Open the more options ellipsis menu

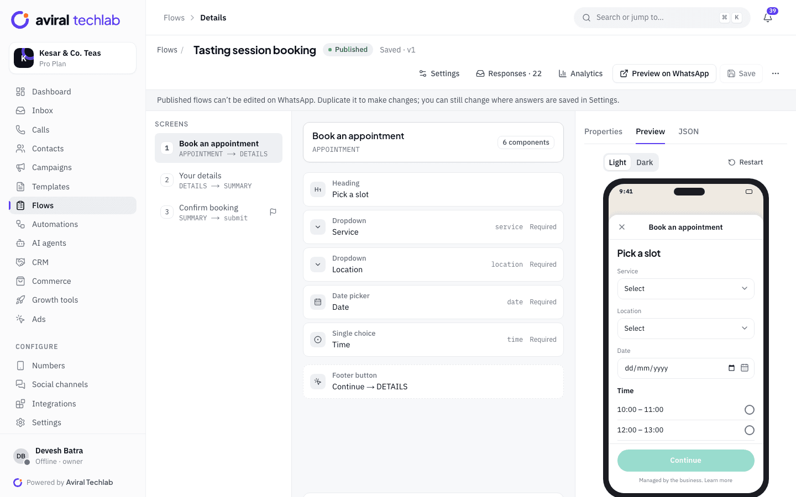776,73
